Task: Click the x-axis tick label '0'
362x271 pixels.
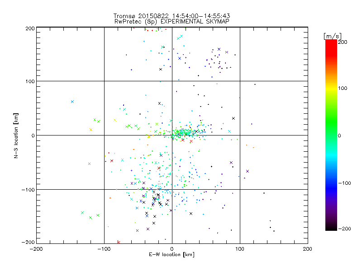Action: coord(172,249)
